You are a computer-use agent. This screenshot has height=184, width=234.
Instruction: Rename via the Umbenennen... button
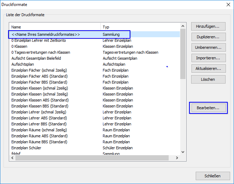208,47
